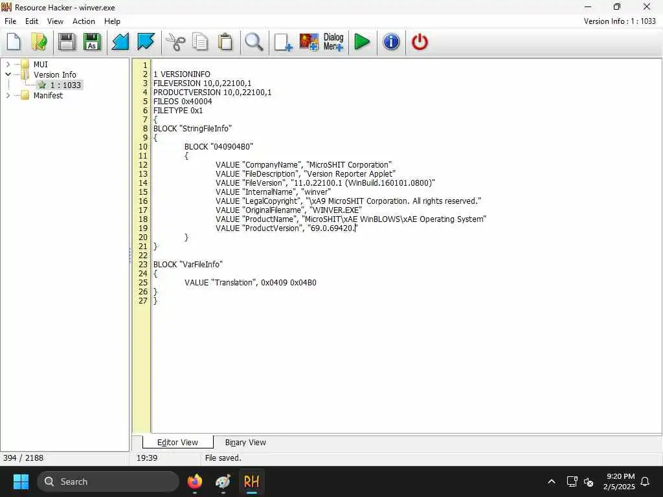Cut selection with the scissors icon

click(x=175, y=42)
